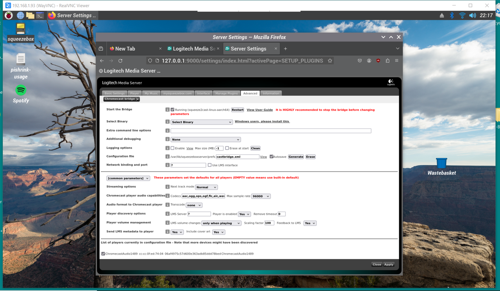The width and height of the screenshot is (500, 291).
Task: Open the Feedback to LMS dropdown
Action: pyautogui.click(x=310, y=223)
